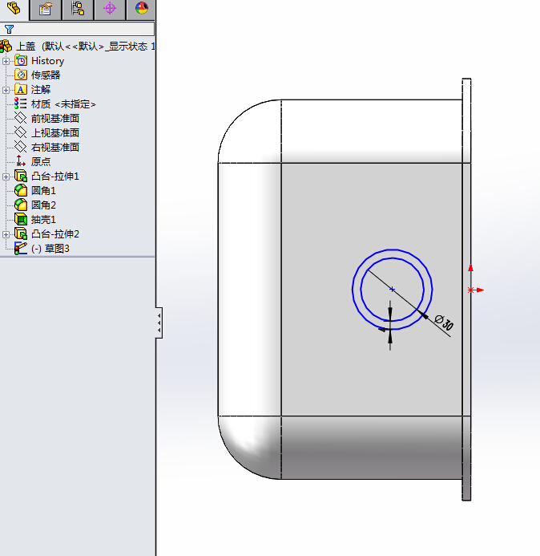Click the 材质 <未指定> label
Viewport: 540px width, 556px height.
coord(63,104)
